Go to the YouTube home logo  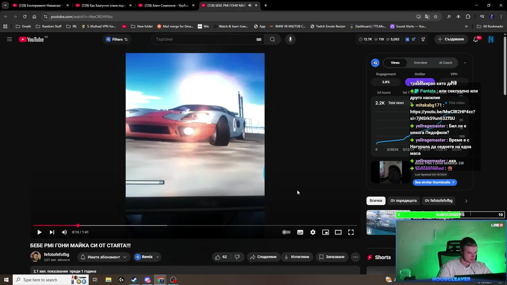(31, 39)
